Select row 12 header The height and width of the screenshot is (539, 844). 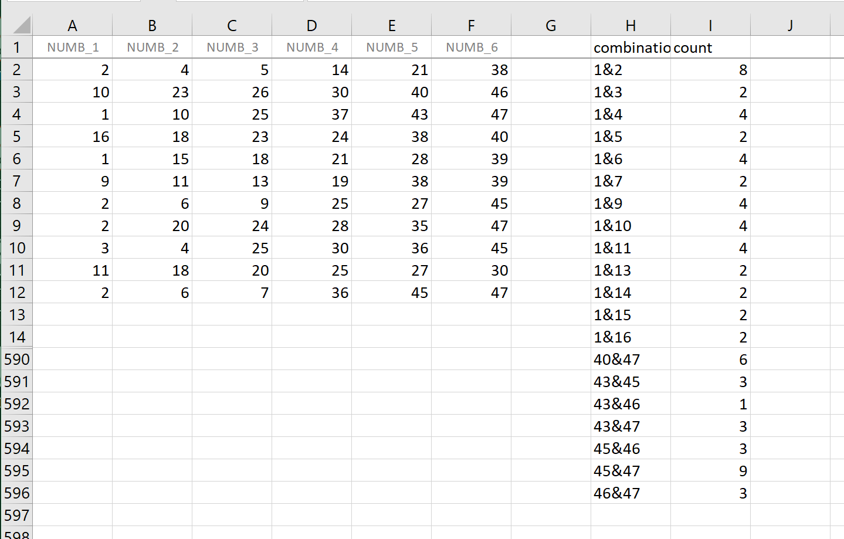(16, 292)
